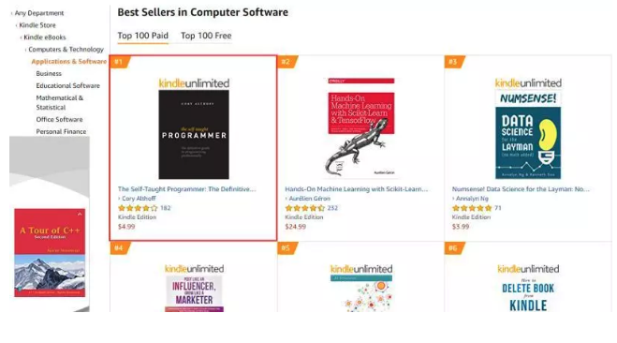Collapse the A Tour of C++ ad
Image resolution: width=617 pixels, height=343 pixels.
pyautogui.click(x=80, y=215)
